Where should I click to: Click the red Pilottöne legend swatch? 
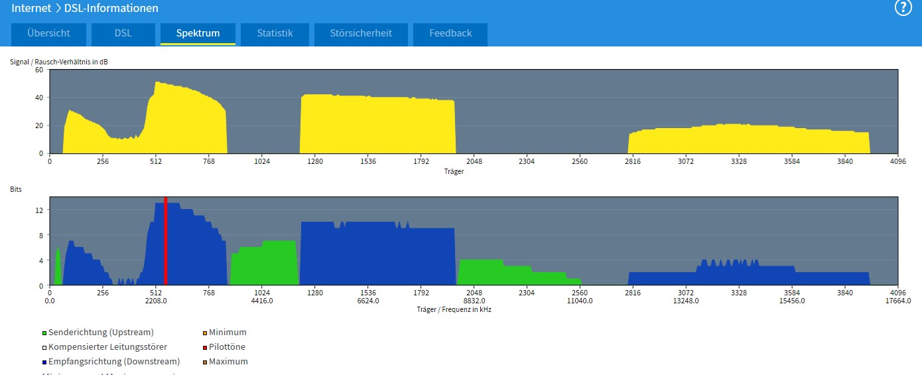point(205,347)
